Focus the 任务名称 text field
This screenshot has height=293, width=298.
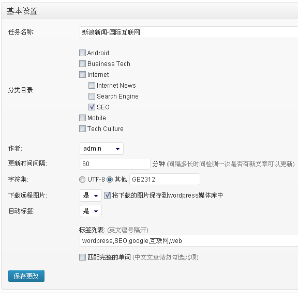click(x=189, y=32)
